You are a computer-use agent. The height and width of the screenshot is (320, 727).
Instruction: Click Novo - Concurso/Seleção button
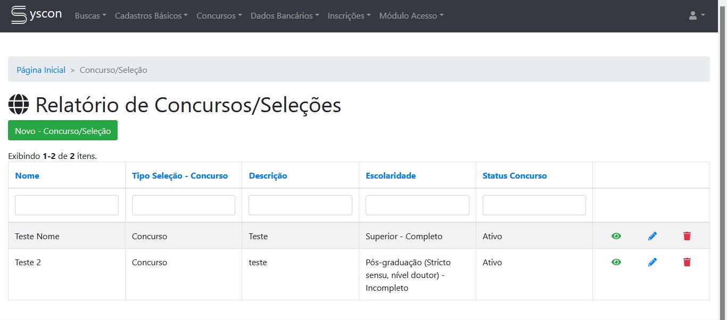click(x=63, y=131)
